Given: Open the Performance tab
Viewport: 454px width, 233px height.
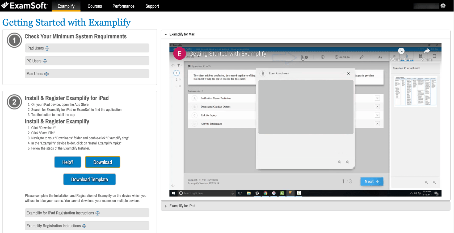Looking at the screenshot, I should pyautogui.click(x=123, y=6).
